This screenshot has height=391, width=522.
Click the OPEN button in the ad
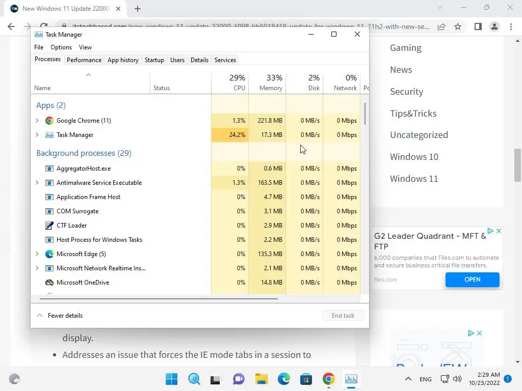tap(472, 280)
